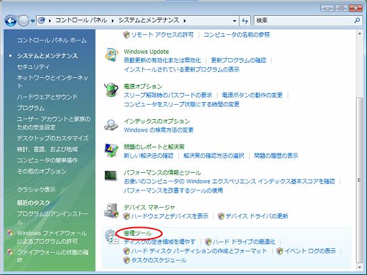Click shield icon beside リモート アクセスの許可
This screenshot has height=275, width=367.
pos(126,35)
